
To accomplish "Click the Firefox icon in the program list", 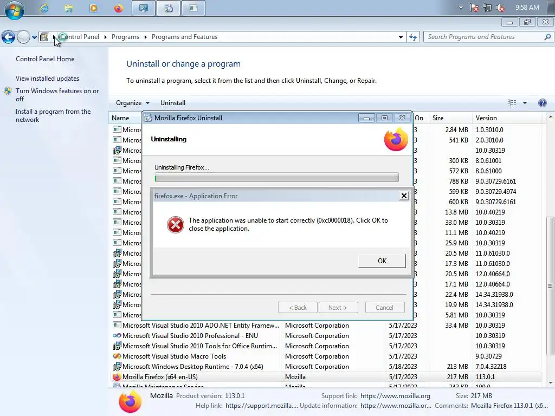I will (117, 377).
